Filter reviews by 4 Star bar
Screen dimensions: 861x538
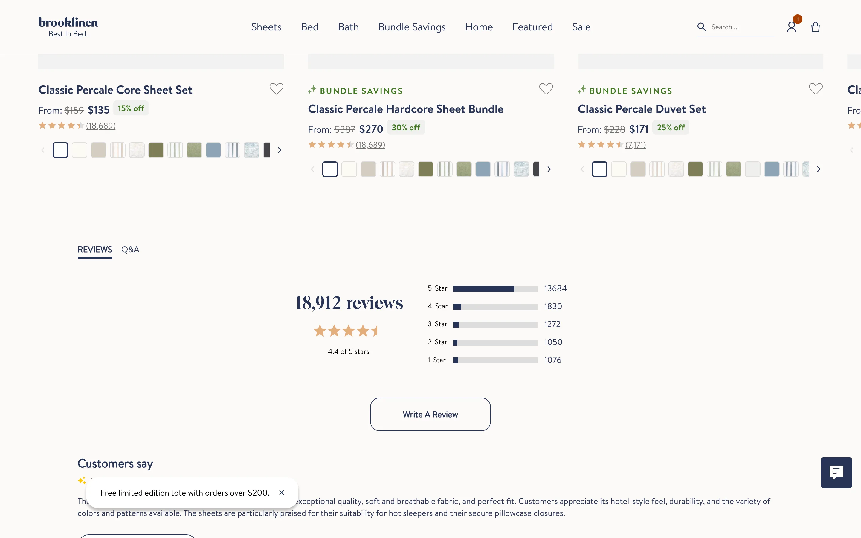[x=495, y=307]
